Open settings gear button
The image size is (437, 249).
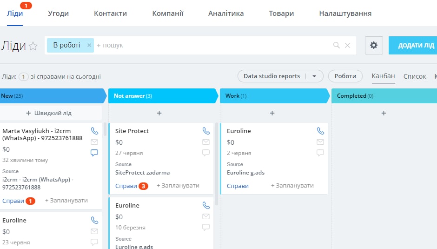[x=374, y=45]
